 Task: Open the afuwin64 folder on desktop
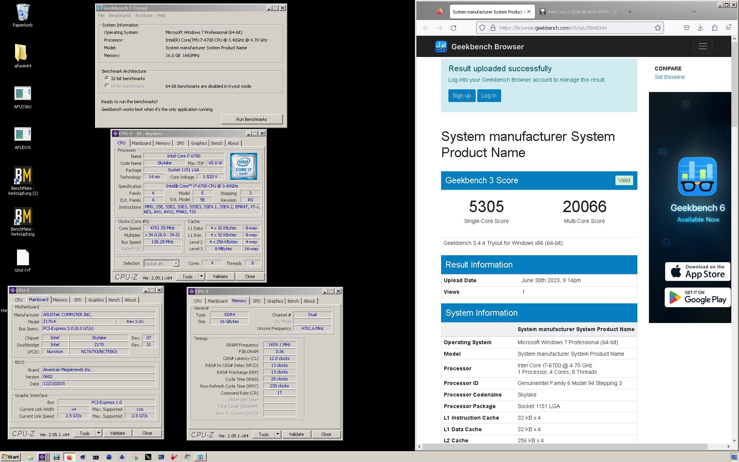tap(22, 56)
